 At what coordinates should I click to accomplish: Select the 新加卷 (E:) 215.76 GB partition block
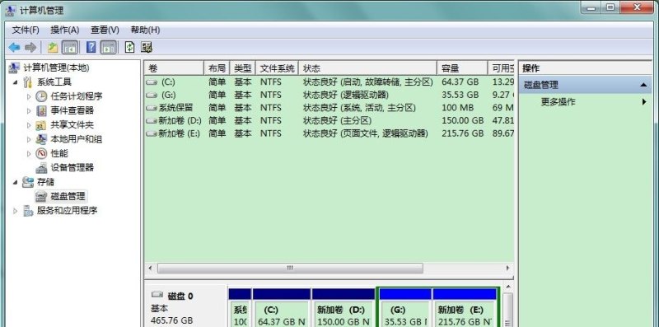pos(465,308)
